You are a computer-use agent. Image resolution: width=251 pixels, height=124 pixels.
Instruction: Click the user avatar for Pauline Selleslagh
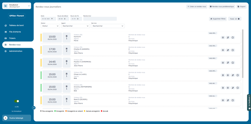coord(6,118)
